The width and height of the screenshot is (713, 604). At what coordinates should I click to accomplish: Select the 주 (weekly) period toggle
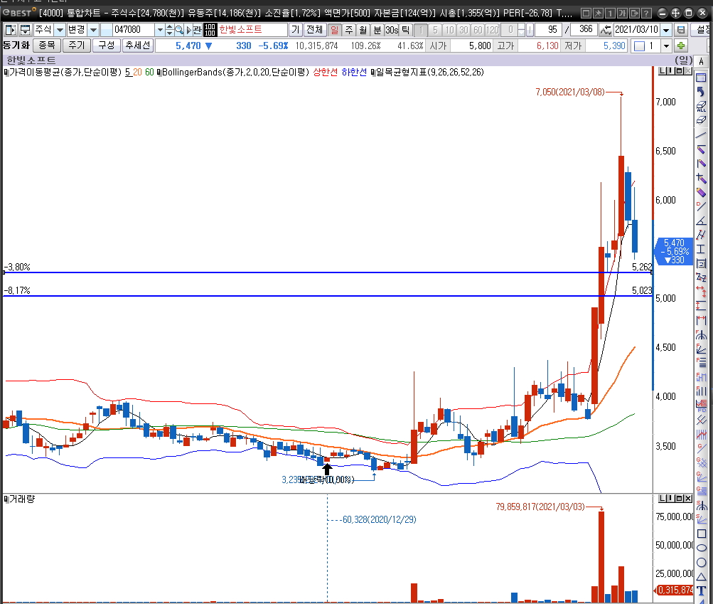coord(349,30)
